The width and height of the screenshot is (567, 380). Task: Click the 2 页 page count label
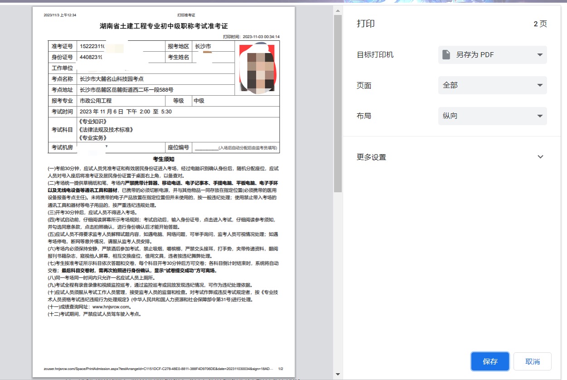(540, 24)
